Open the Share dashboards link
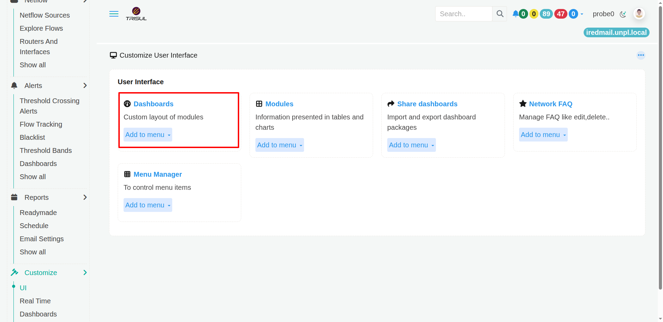663x322 pixels. pyautogui.click(x=427, y=104)
